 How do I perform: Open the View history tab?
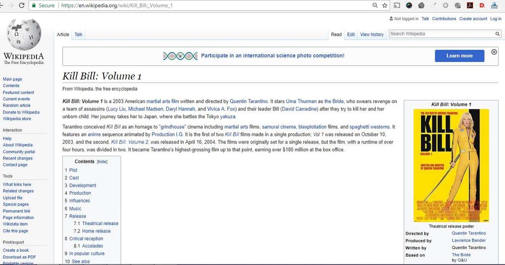coord(372,34)
